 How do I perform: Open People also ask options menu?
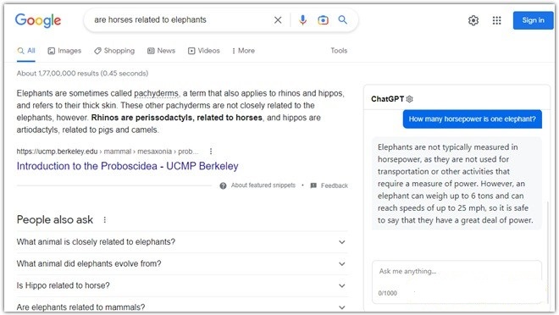click(x=104, y=220)
